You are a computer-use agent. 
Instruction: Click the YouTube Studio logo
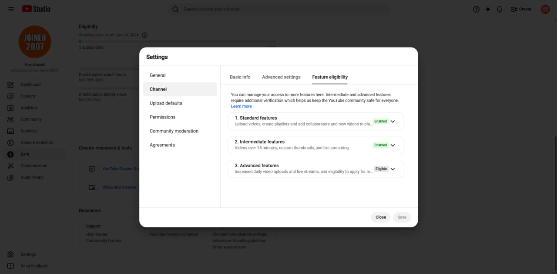pyautogui.click(x=36, y=9)
